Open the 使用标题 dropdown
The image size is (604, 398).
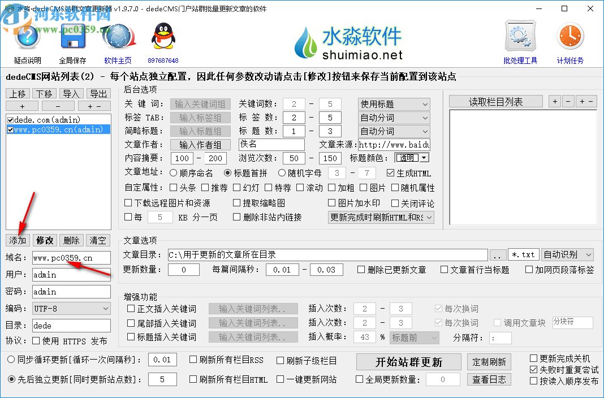[x=394, y=104]
